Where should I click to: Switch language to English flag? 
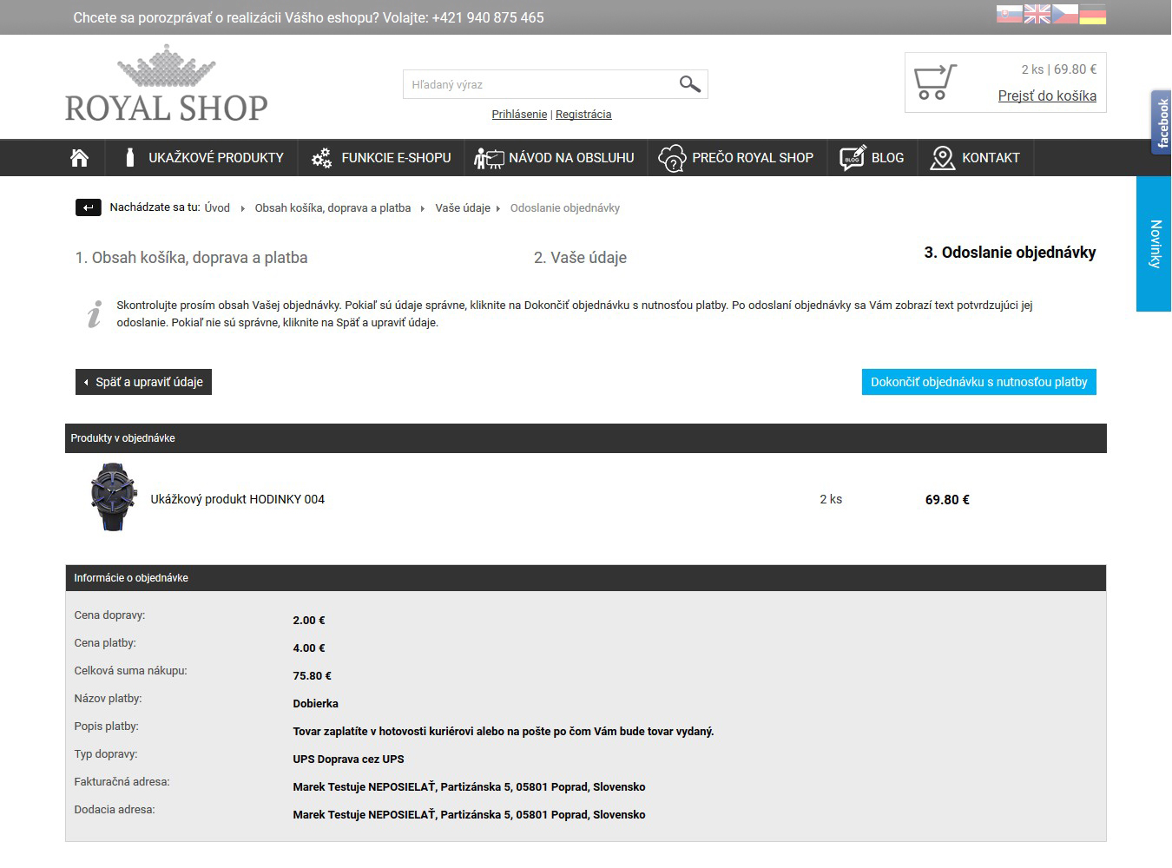click(x=1037, y=14)
